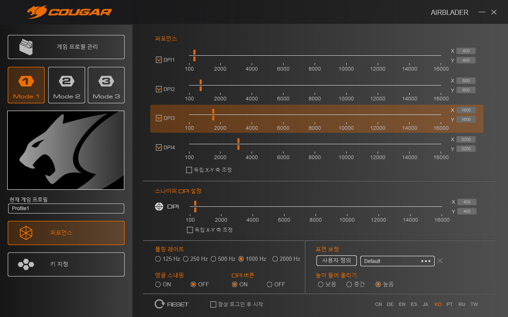
Task: Open the game profile management folder icon
Action: (x=26, y=47)
